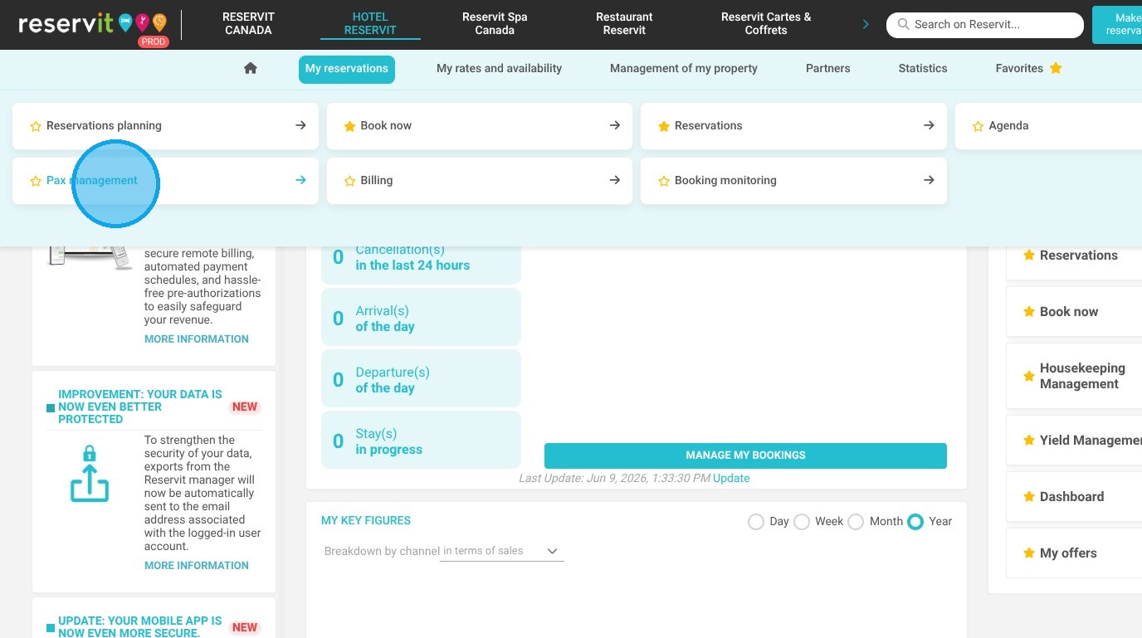Click the 'UPDATE: YOUR MOBILE APP IS NOW EVEN MORE SECURE' headline
The image size is (1142, 638).
(x=140, y=626)
